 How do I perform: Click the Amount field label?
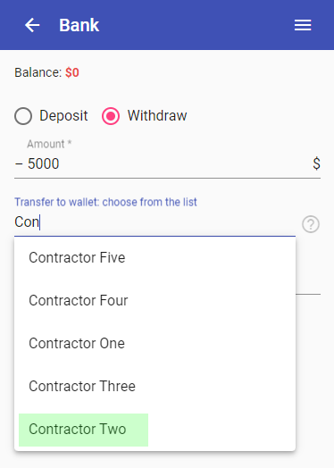pyautogui.click(x=49, y=144)
